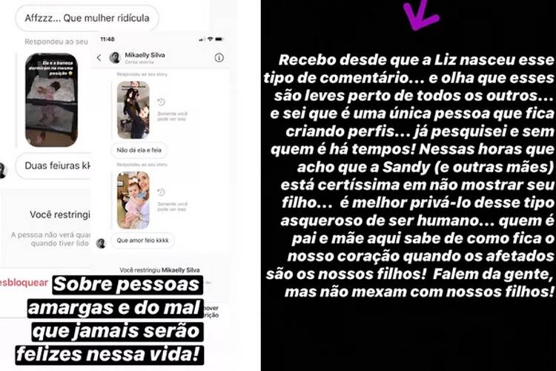Check the battery icon in phone status bar
Screen dimensions: 556x371
pos(219,39)
